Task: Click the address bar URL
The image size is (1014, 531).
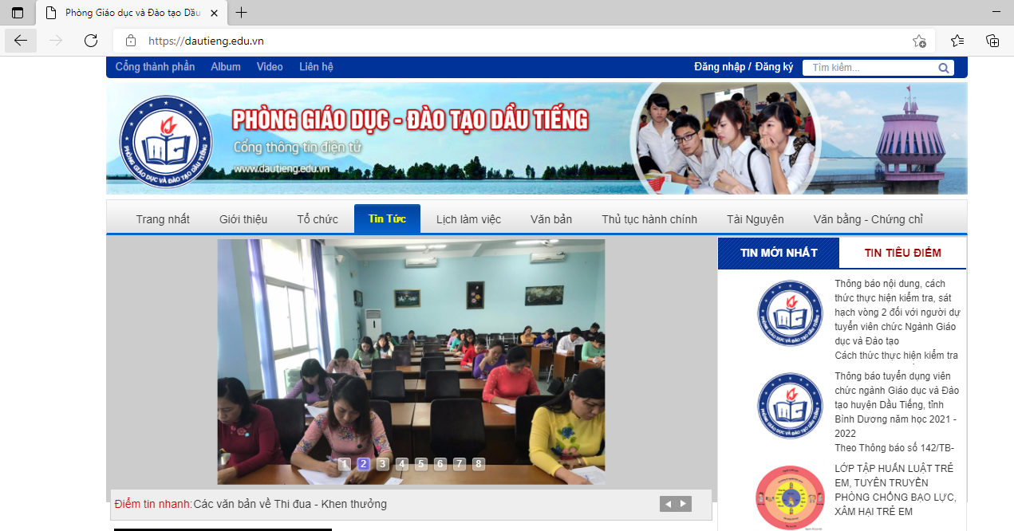Action: tap(206, 41)
